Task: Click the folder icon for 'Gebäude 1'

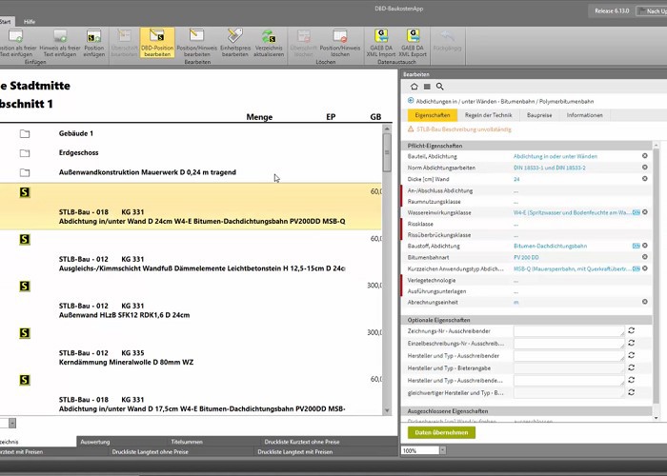Action: tap(25, 134)
